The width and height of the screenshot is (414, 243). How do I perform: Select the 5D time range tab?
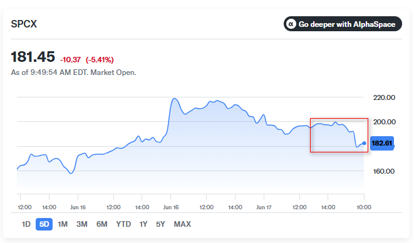coord(44,224)
